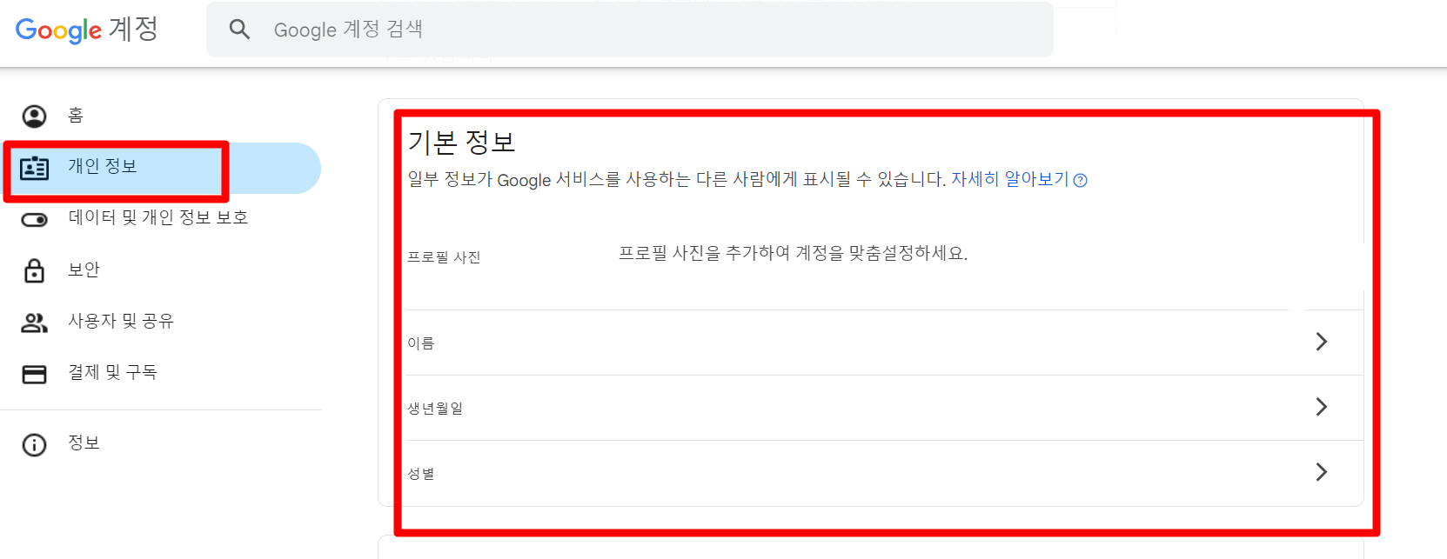Click the Google 계정 logo
The width and height of the screenshot is (1447, 559).
87,30
